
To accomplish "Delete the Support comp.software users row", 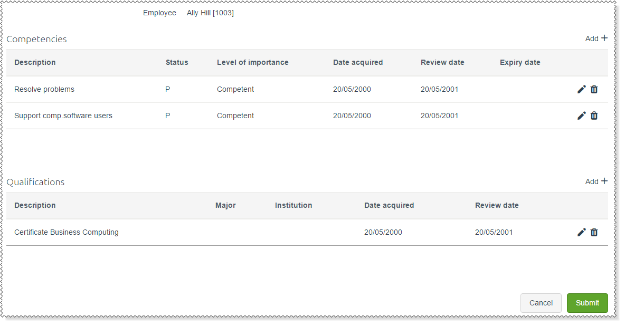I will coord(594,116).
